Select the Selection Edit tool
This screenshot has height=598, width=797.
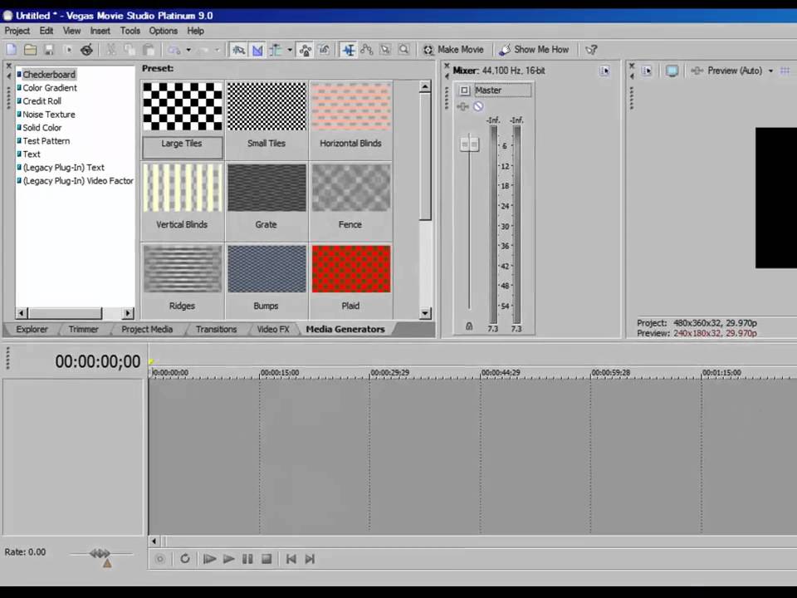385,50
